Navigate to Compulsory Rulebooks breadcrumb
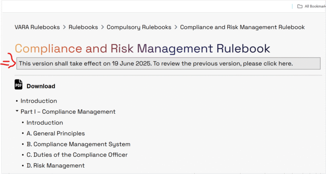The height and width of the screenshot is (174, 326). pyautogui.click(x=139, y=27)
